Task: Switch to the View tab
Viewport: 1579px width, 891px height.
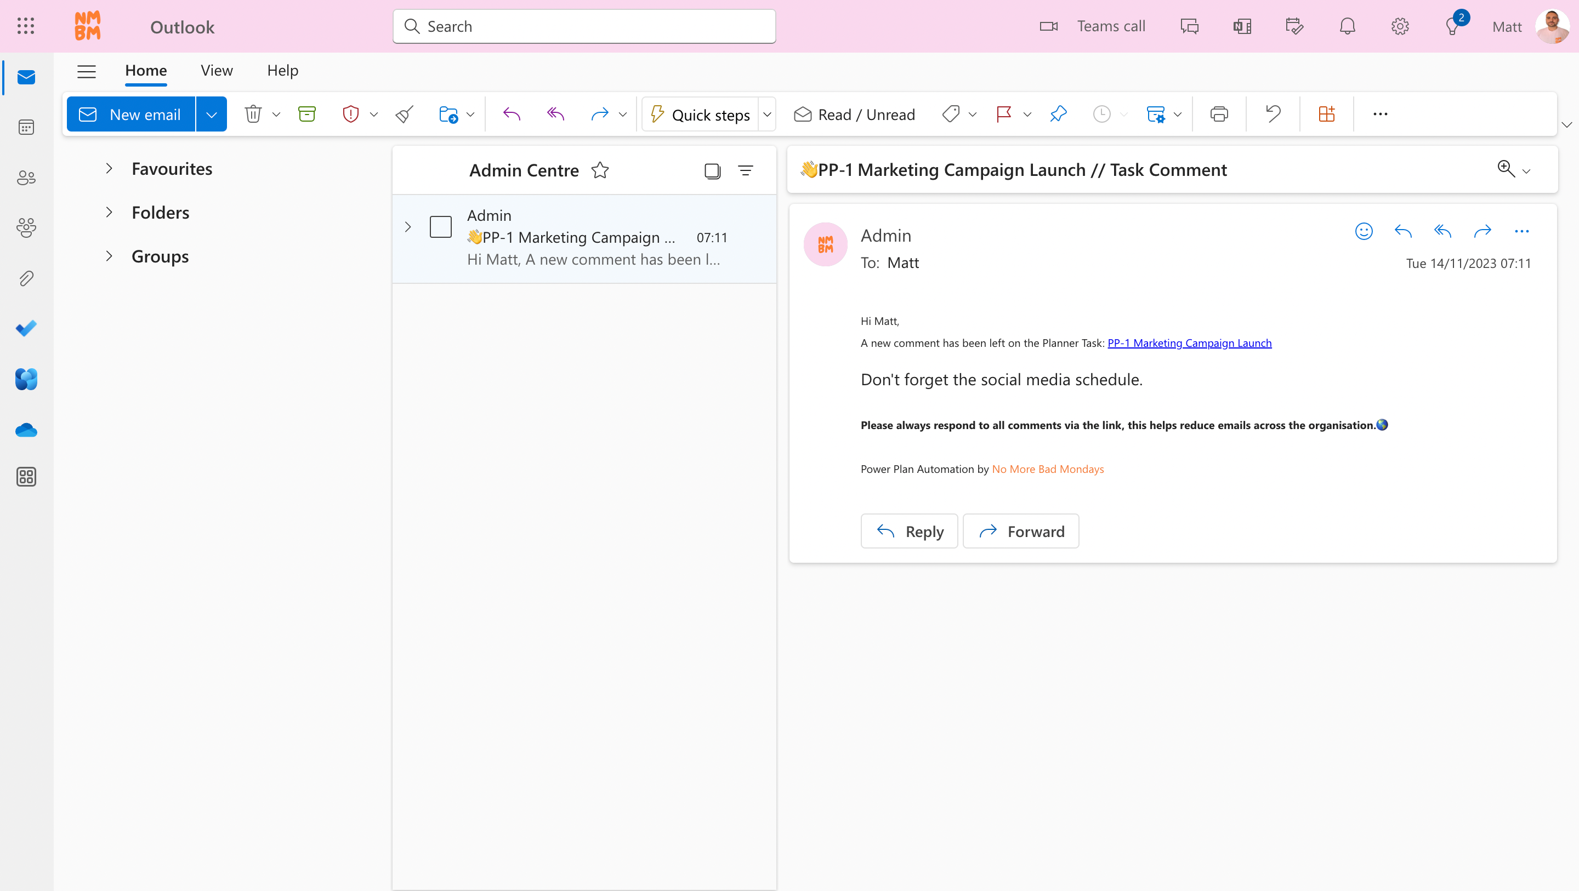Action: [x=217, y=71]
